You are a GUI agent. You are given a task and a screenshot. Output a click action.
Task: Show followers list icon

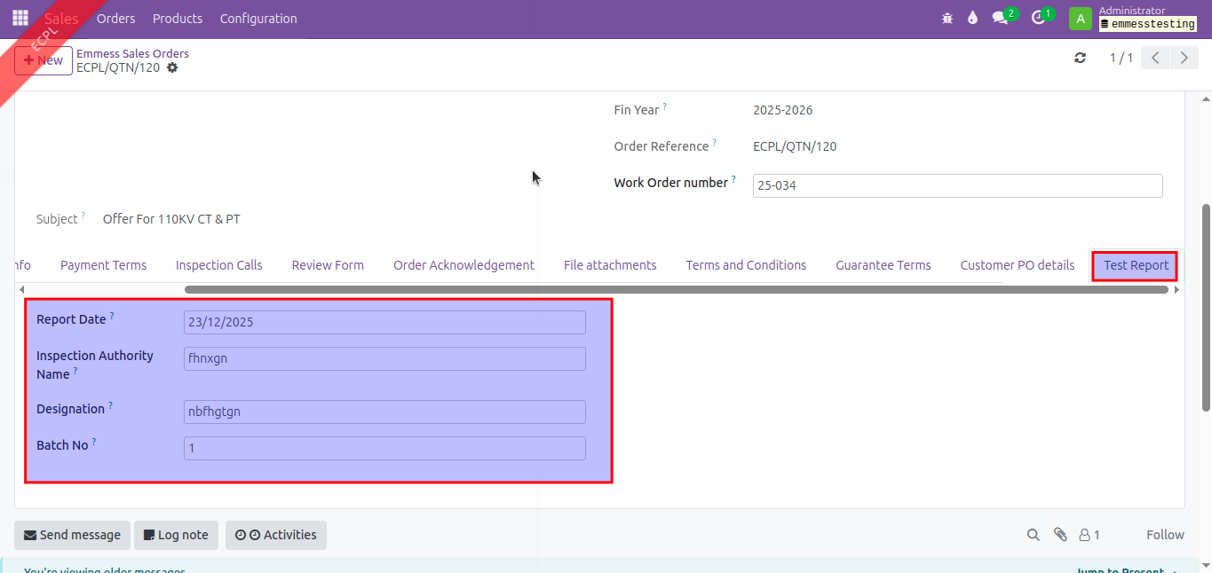click(x=1089, y=535)
